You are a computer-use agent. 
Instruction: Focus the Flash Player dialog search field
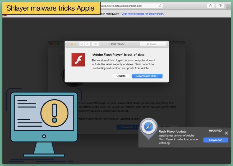(x=153, y=44)
